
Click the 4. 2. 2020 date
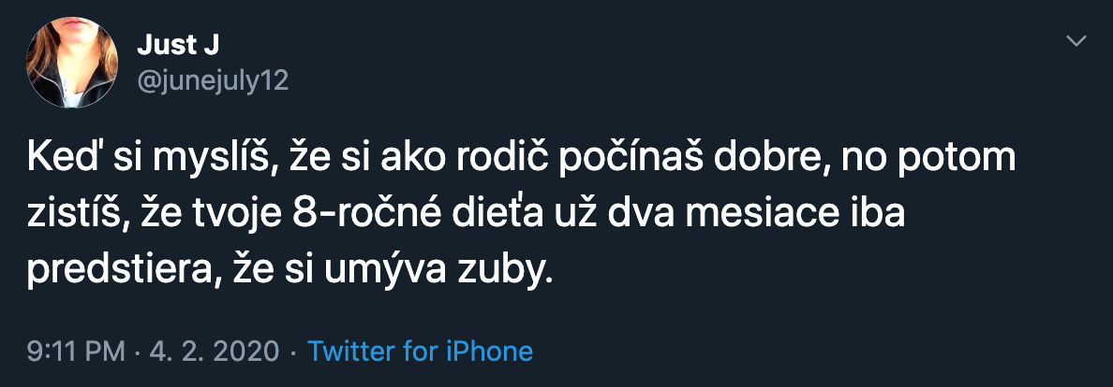pos(215,351)
